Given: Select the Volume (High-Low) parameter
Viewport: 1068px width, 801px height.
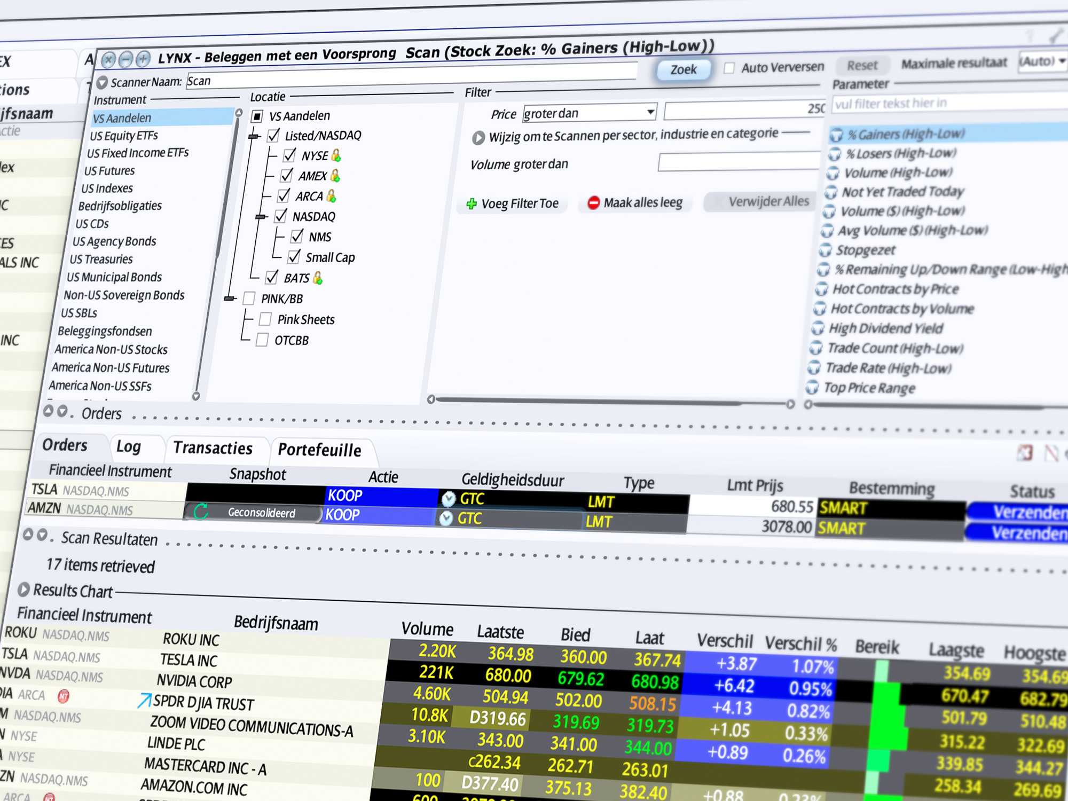Looking at the screenshot, I should (x=897, y=172).
